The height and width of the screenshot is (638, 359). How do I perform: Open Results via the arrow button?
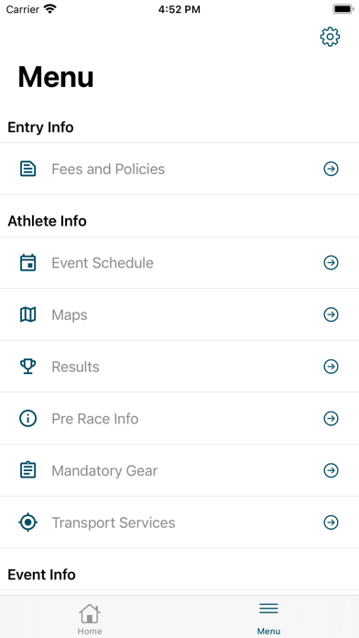[331, 367]
